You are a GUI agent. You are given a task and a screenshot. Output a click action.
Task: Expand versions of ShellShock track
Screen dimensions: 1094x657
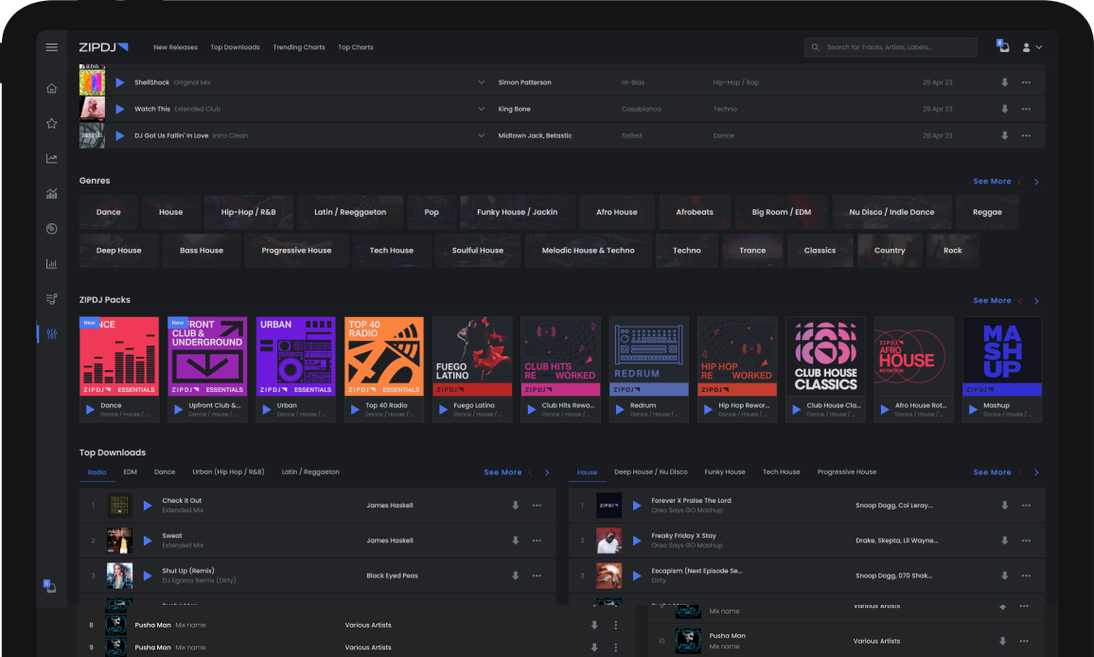pos(482,82)
